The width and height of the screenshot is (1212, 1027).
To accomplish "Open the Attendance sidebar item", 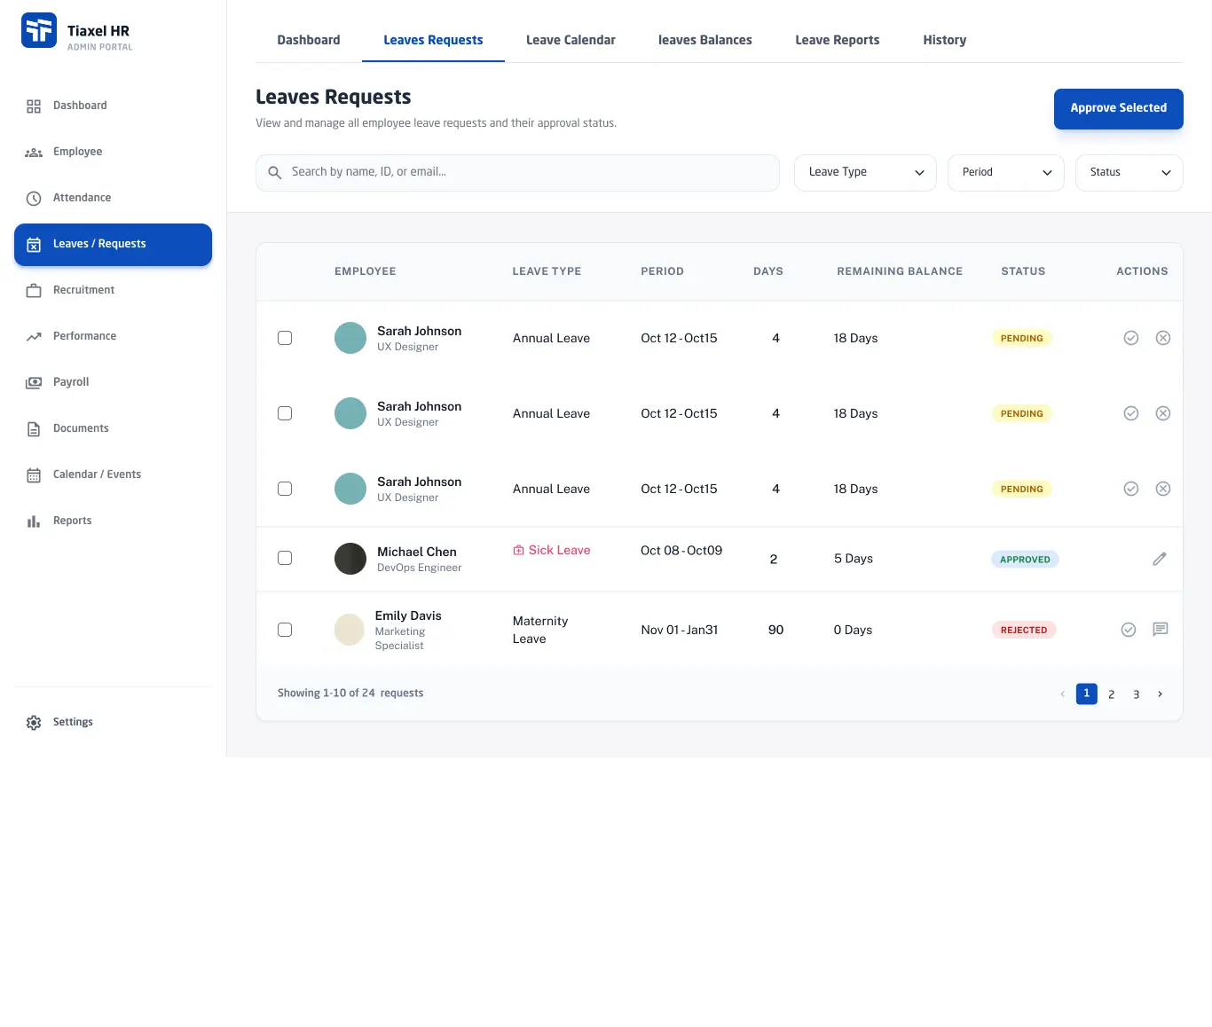I will click(113, 198).
